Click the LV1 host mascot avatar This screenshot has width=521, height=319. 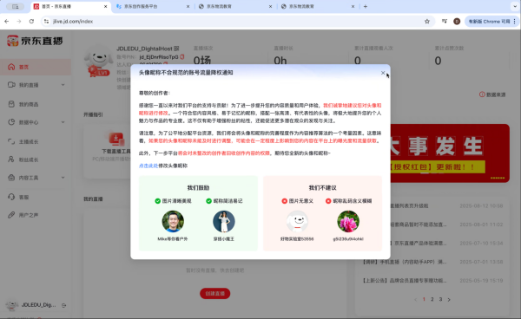click(98, 62)
